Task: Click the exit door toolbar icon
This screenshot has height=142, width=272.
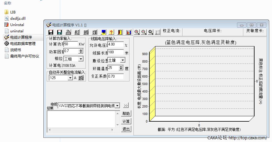Action: coord(120,32)
